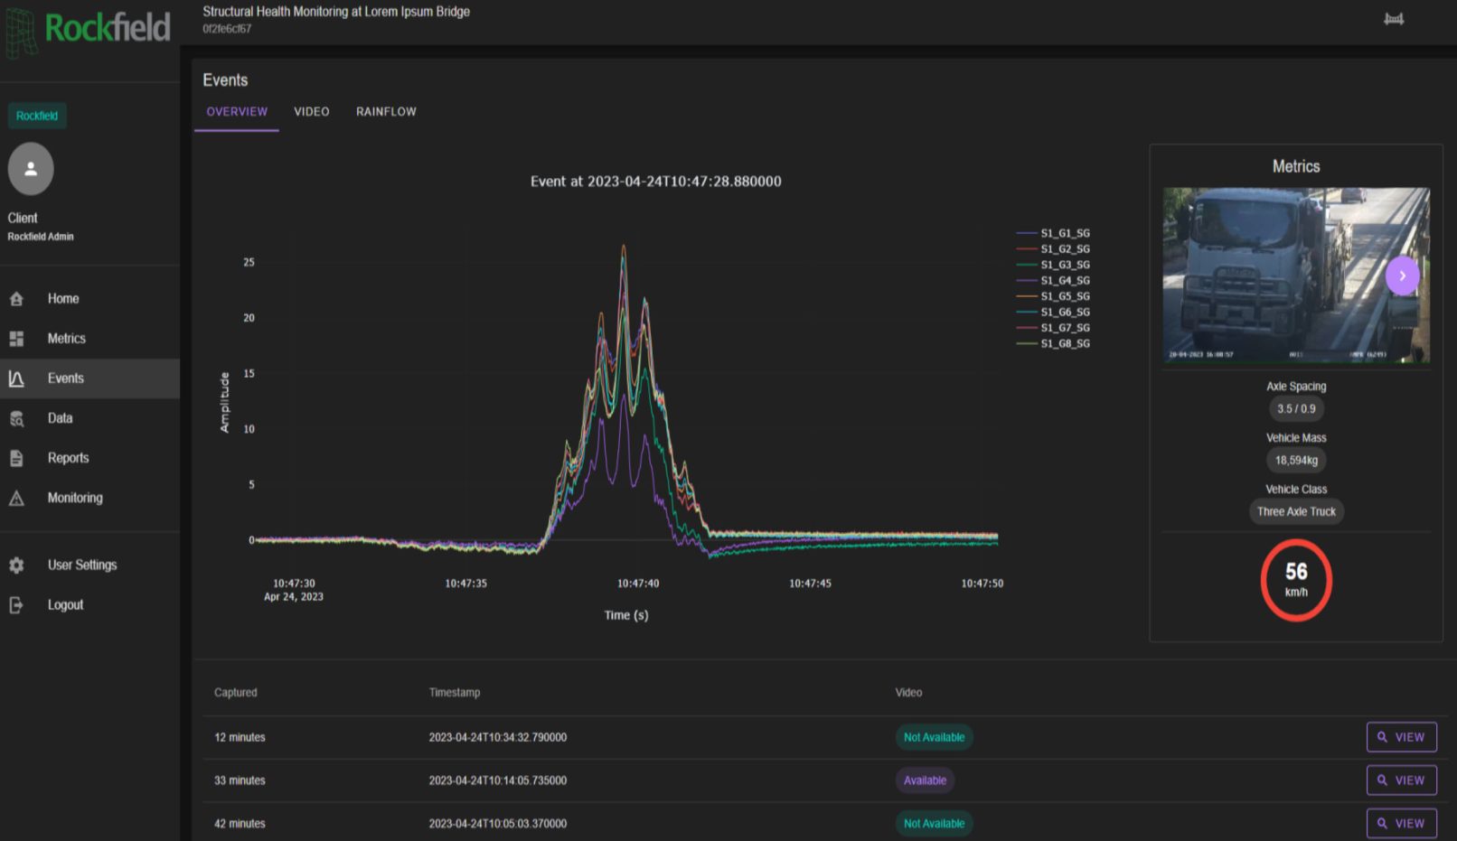
Task: Advance to next vehicle image arrow
Action: coord(1402,276)
